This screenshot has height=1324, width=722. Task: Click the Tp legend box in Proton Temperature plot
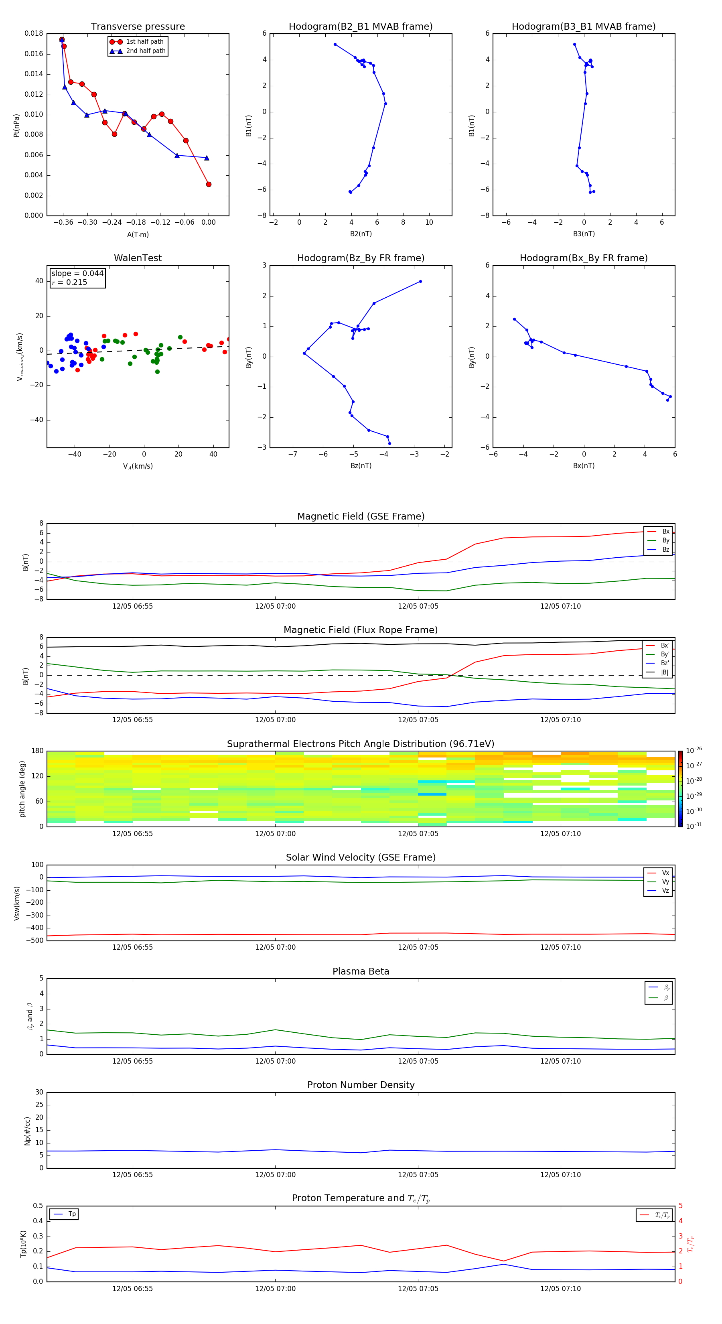click(64, 1214)
